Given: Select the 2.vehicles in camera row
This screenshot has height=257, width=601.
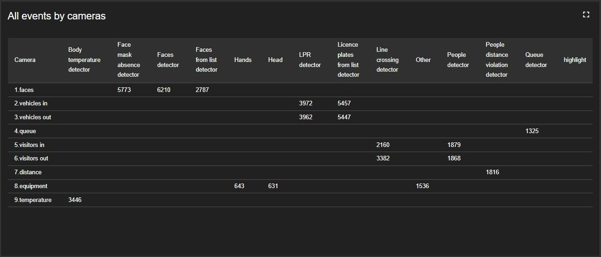Looking at the screenshot, I should (x=31, y=104).
